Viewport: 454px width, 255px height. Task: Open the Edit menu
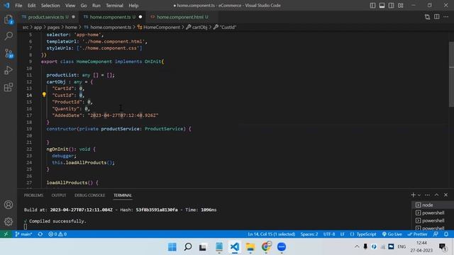click(31, 6)
